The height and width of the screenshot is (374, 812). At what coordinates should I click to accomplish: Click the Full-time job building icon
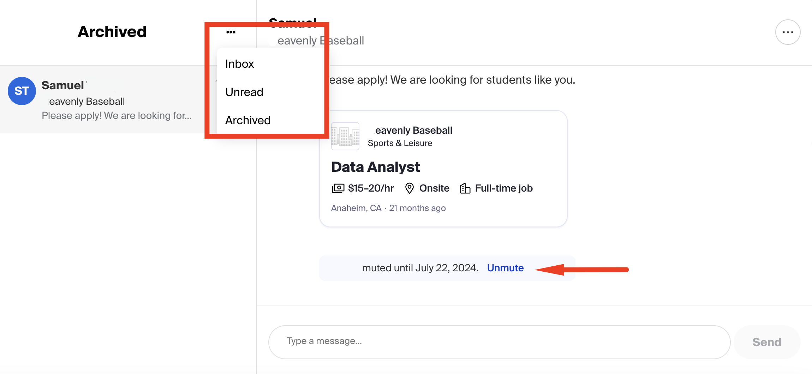coord(465,188)
